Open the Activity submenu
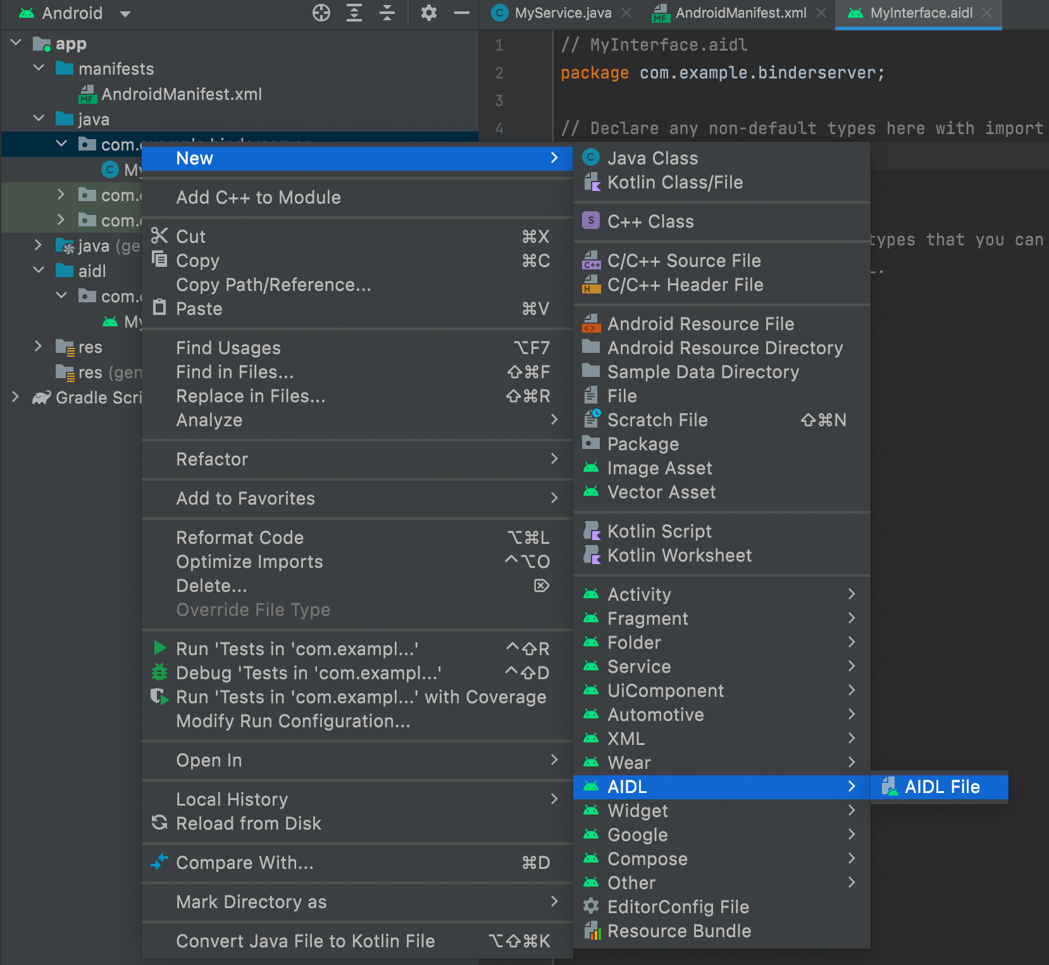The width and height of the screenshot is (1049, 965). [x=722, y=594]
